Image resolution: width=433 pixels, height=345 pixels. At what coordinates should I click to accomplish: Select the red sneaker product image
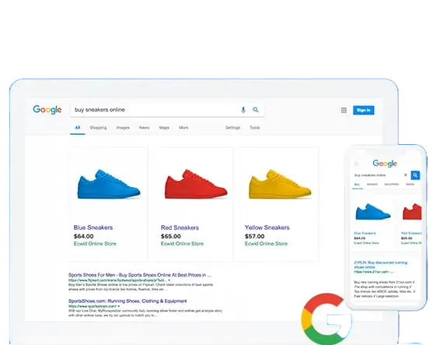196,184
